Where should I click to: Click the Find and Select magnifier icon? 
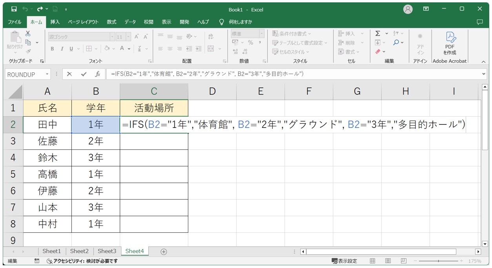point(396,42)
